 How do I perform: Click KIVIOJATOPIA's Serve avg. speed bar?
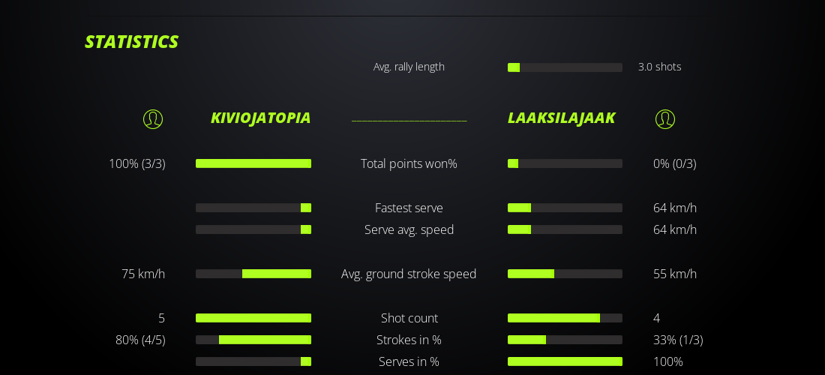253,229
